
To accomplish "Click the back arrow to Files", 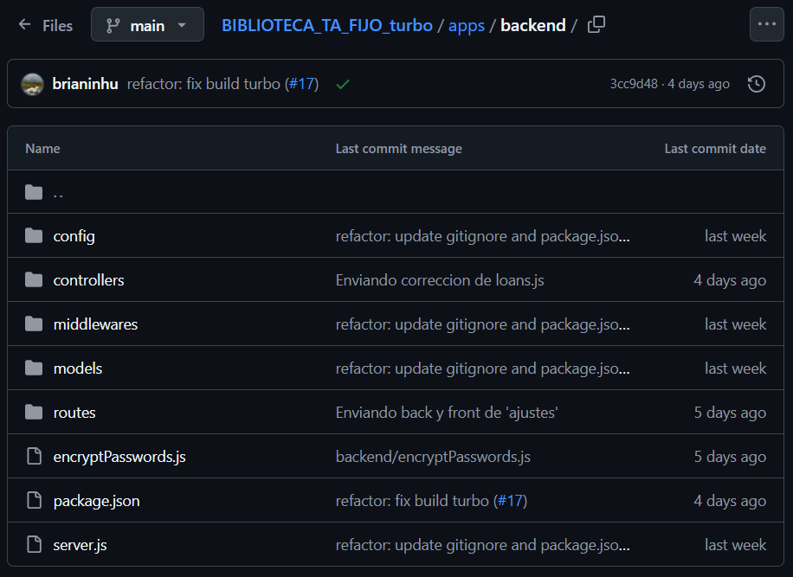I will tap(24, 25).
